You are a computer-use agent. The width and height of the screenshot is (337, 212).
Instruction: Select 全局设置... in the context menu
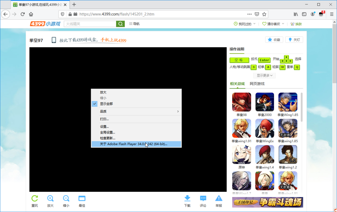click(x=136, y=132)
